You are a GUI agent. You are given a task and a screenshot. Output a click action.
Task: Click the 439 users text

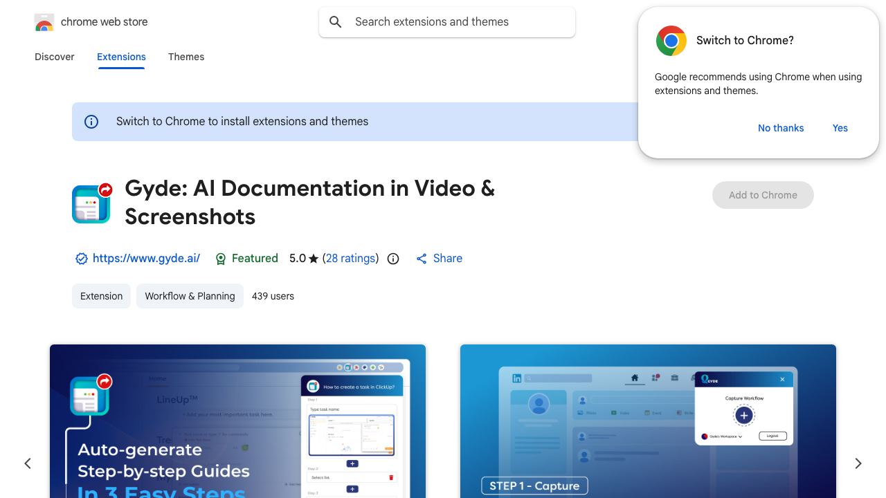pyautogui.click(x=273, y=296)
